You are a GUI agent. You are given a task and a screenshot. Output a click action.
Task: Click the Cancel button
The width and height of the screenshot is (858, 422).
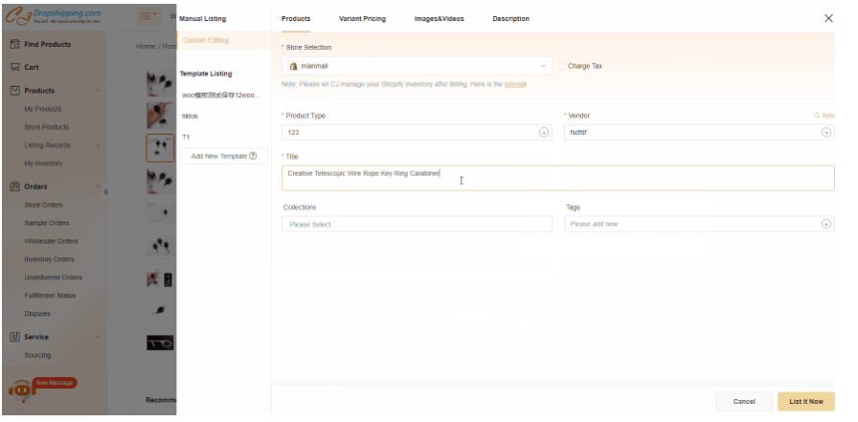pyautogui.click(x=744, y=402)
